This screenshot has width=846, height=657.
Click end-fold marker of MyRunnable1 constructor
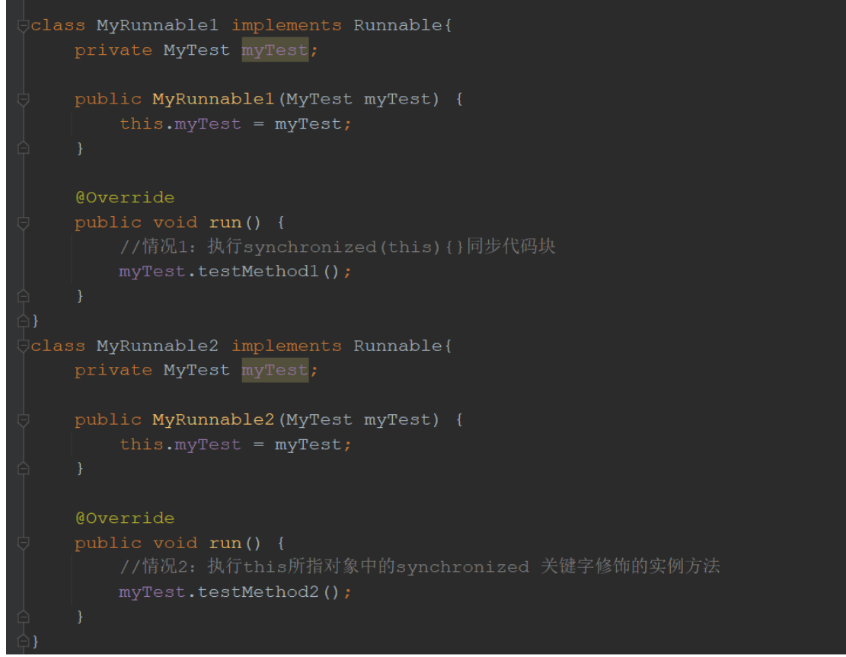coord(24,148)
